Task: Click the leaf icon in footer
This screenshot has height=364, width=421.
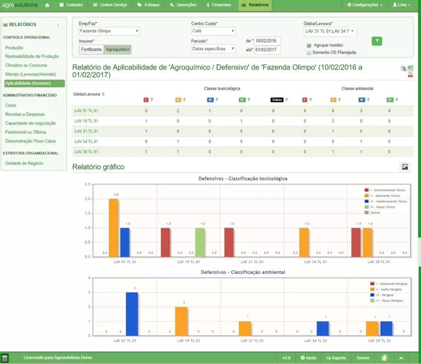Action: coord(385,358)
